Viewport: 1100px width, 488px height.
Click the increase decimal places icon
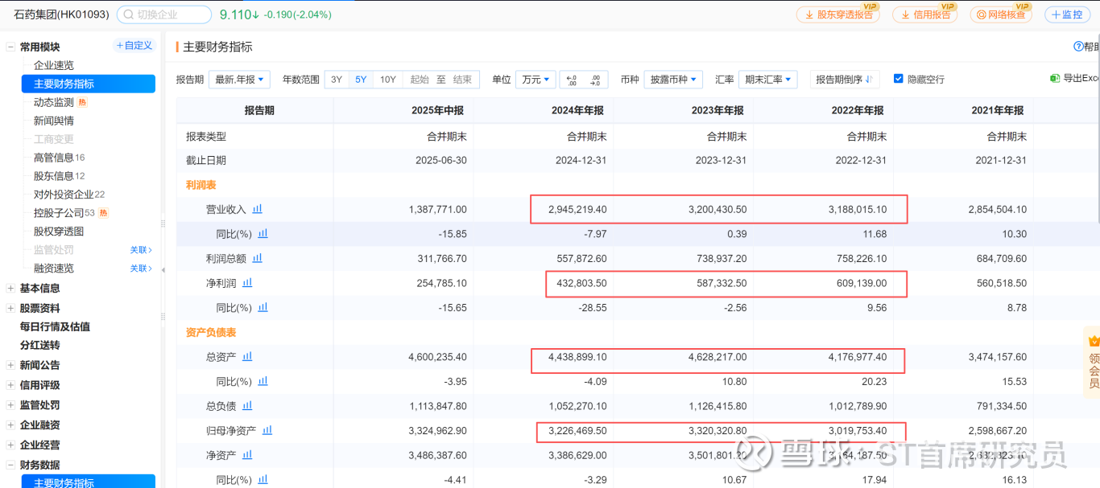pyautogui.click(x=595, y=80)
